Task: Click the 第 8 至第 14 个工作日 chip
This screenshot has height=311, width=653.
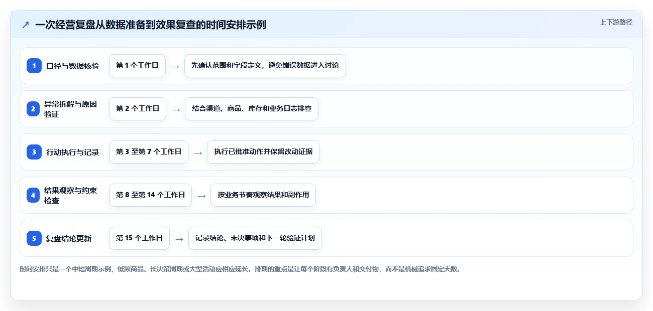Action: click(150, 195)
